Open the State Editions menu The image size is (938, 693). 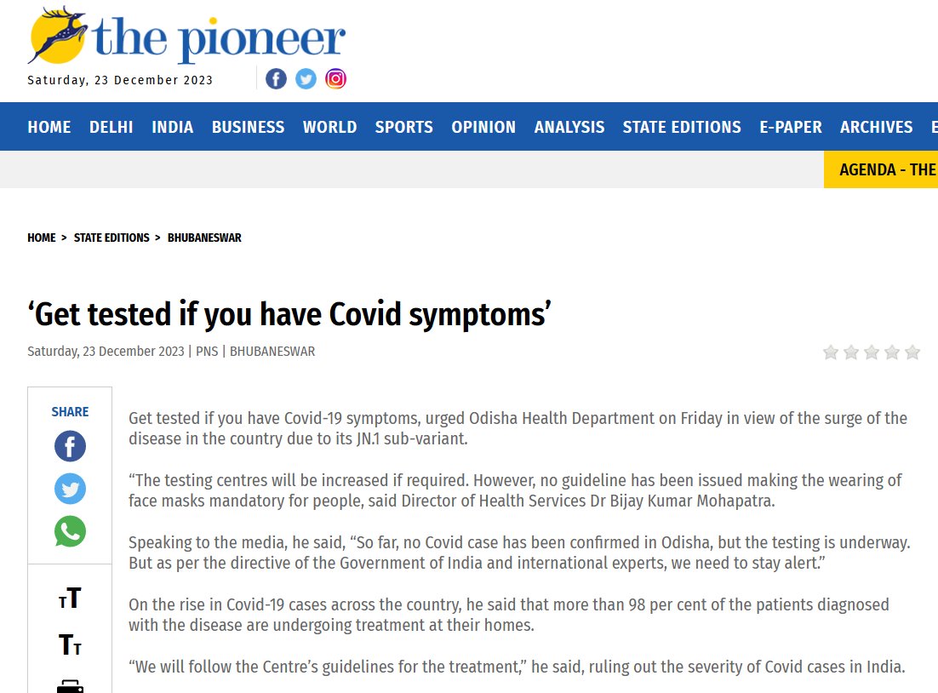tap(682, 127)
